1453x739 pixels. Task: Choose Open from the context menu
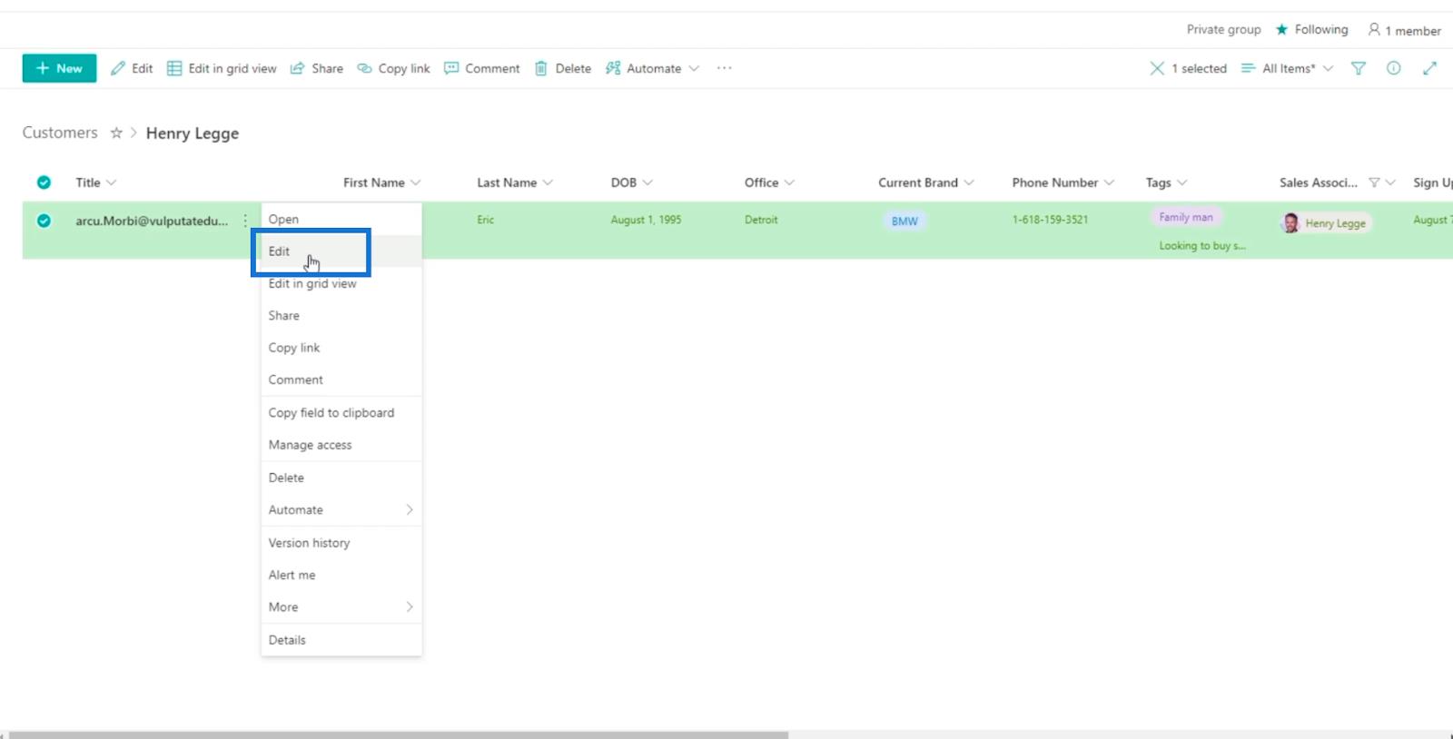click(341, 219)
